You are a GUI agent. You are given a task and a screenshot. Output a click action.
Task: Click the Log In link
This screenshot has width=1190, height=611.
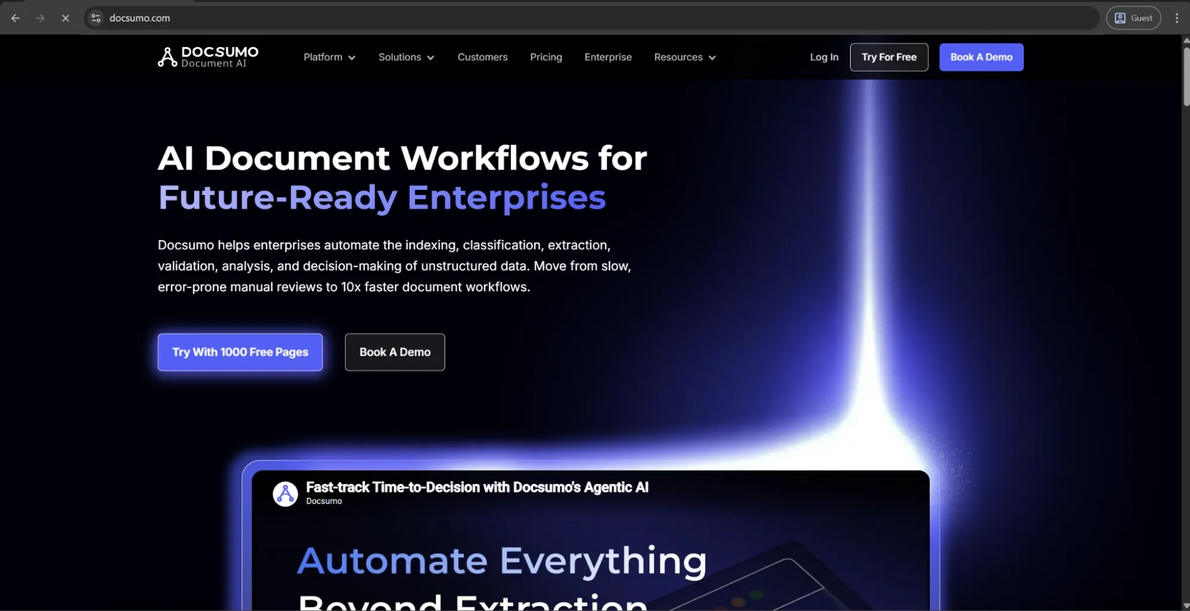click(x=824, y=57)
